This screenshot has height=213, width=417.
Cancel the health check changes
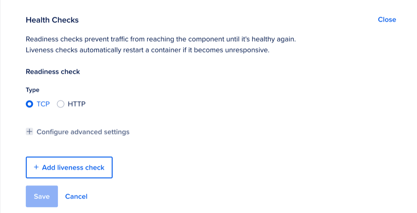[76, 196]
